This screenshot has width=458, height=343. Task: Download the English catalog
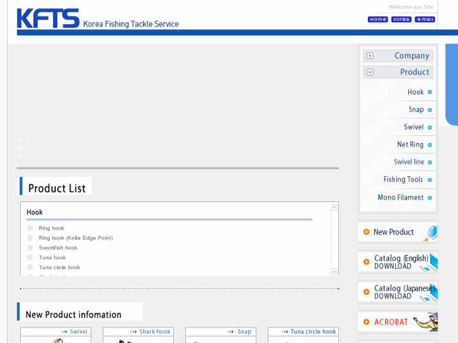[398, 262]
